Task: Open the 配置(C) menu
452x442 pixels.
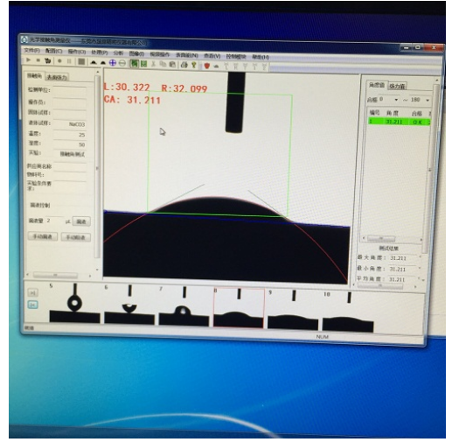Action: tap(53, 51)
